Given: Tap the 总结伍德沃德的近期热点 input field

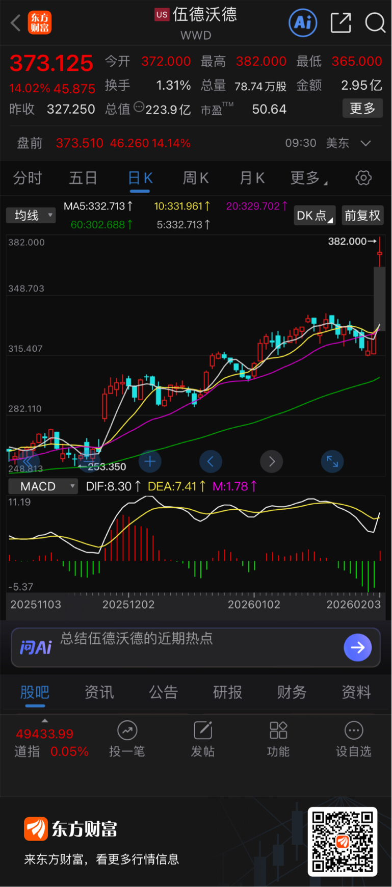Looking at the screenshot, I should (196, 647).
